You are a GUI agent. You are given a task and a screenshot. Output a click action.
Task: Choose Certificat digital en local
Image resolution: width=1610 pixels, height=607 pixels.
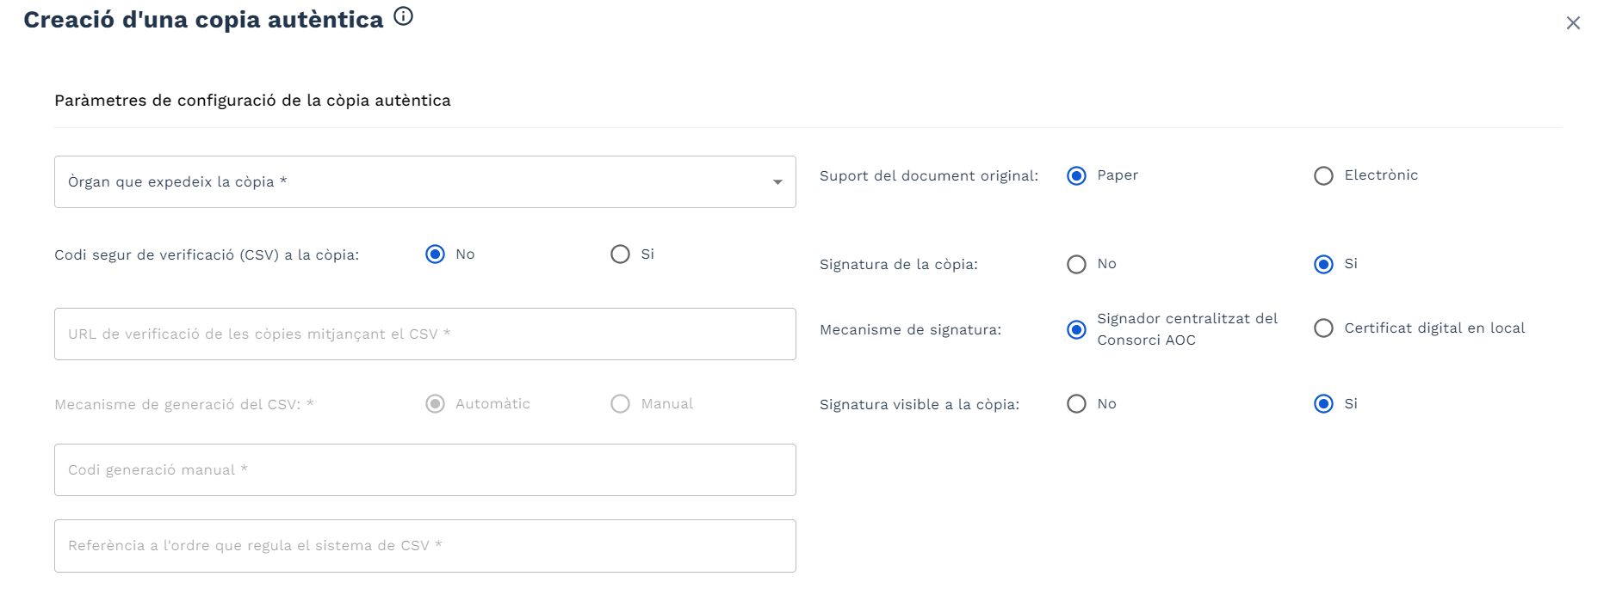1323,328
